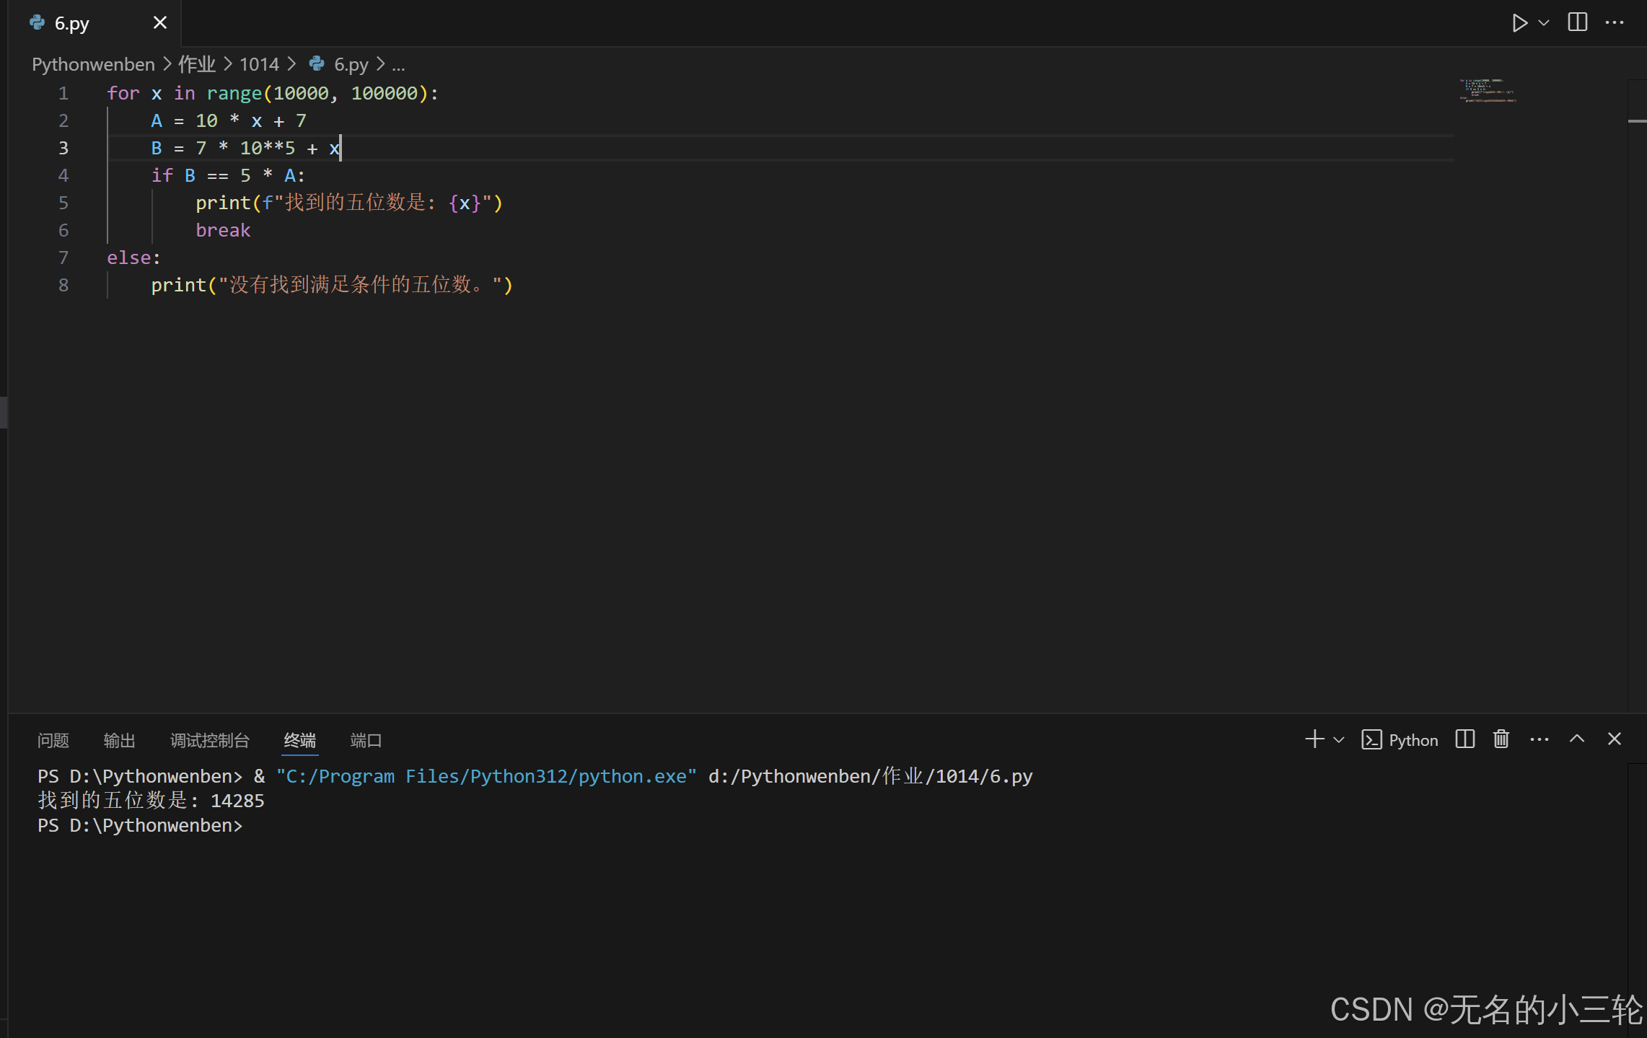This screenshot has height=1038, width=1647.
Task: Expand the 作业 breadcrumb folder
Action: click(x=197, y=65)
